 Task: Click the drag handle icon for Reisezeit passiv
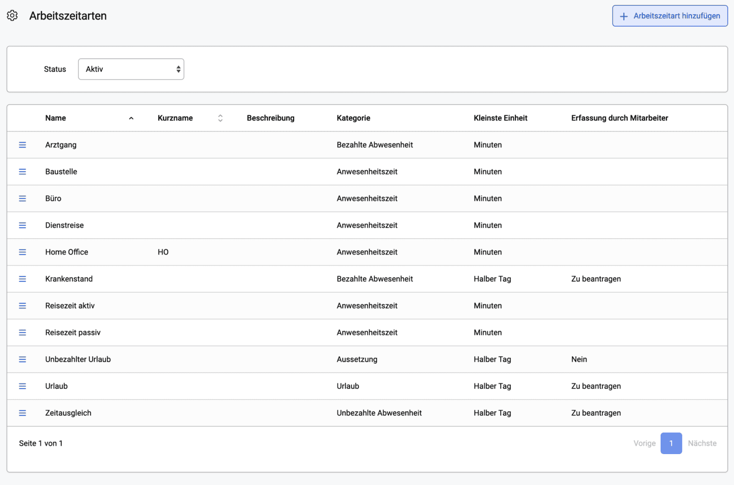click(x=23, y=333)
